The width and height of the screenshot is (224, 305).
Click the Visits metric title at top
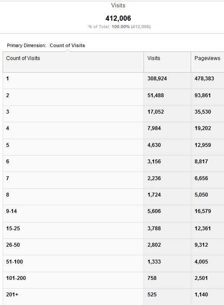click(118, 6)
